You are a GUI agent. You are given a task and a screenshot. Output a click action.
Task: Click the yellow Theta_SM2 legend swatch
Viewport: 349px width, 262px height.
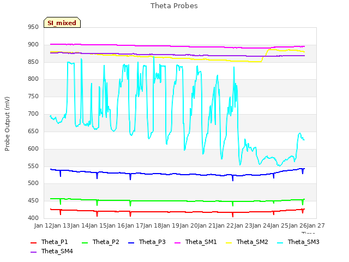[229, 242]
